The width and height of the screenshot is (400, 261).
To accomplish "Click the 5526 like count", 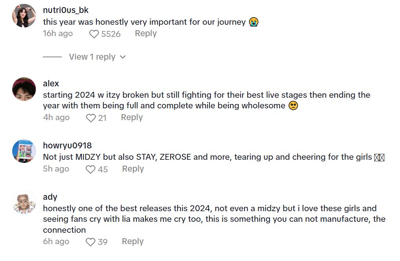I will [x=111, y=34].
